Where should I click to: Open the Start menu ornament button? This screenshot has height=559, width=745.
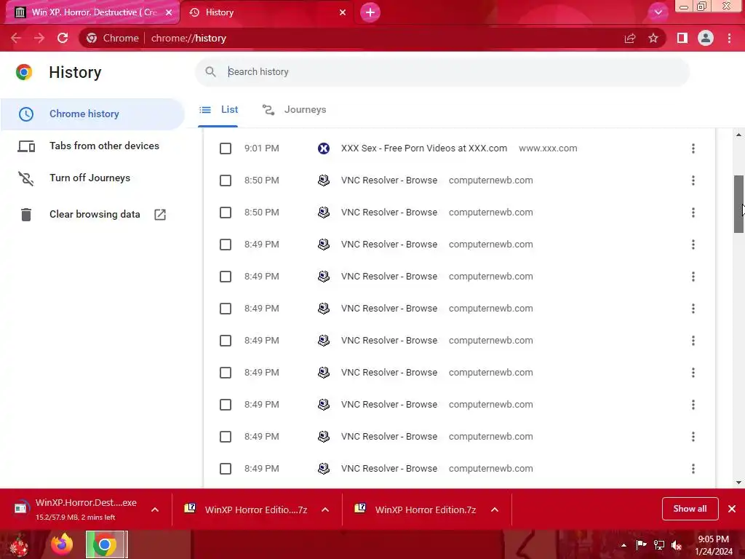[19, 545]
